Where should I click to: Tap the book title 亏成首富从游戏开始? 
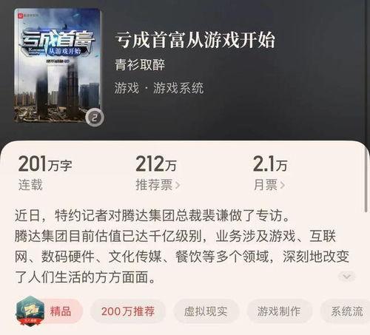click(195, 40)
